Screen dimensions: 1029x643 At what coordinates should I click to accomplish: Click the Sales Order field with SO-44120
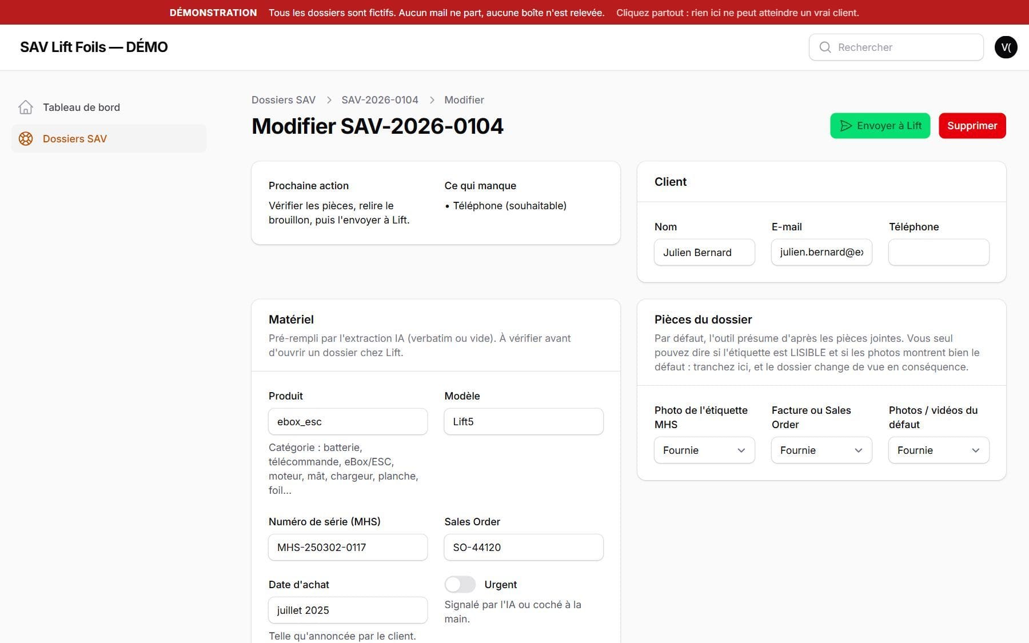(x=524, y=548)
